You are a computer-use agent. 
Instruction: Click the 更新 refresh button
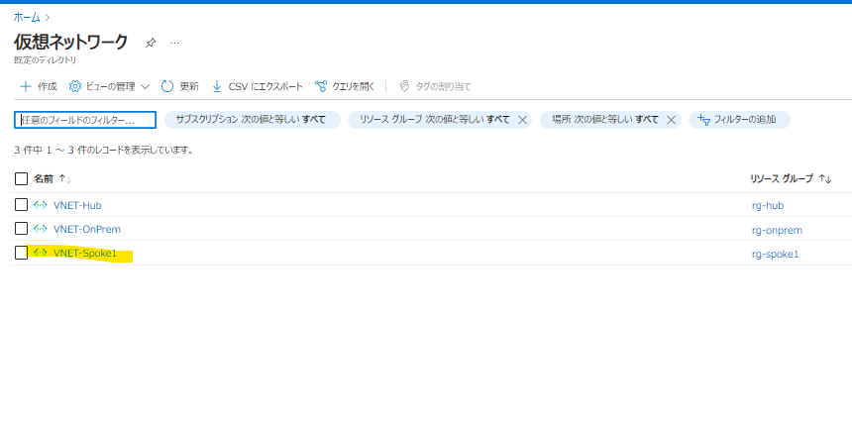point(180,86)
